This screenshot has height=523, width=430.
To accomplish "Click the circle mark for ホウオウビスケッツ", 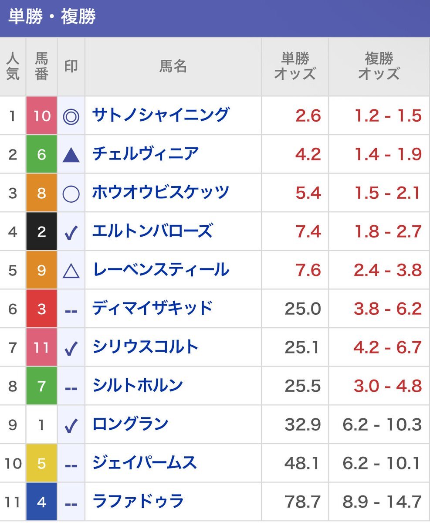I will (71, 193).
